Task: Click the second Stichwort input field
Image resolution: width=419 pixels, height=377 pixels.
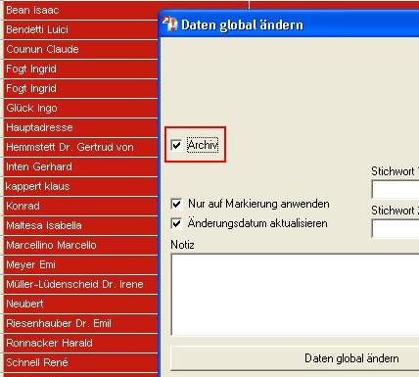Action: (396, 228)
